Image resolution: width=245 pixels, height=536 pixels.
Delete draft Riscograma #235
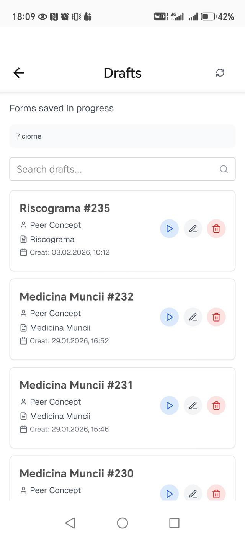point(216,229)
